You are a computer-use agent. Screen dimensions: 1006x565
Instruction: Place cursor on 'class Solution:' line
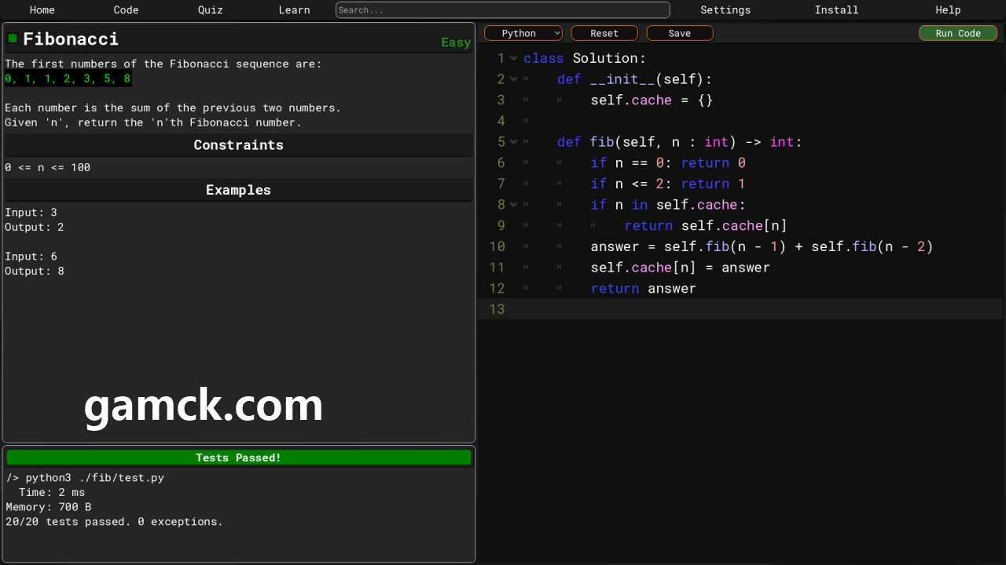tap(585, 58)
